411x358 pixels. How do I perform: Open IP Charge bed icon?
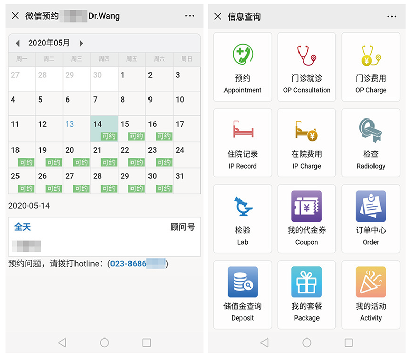point(307,130)
